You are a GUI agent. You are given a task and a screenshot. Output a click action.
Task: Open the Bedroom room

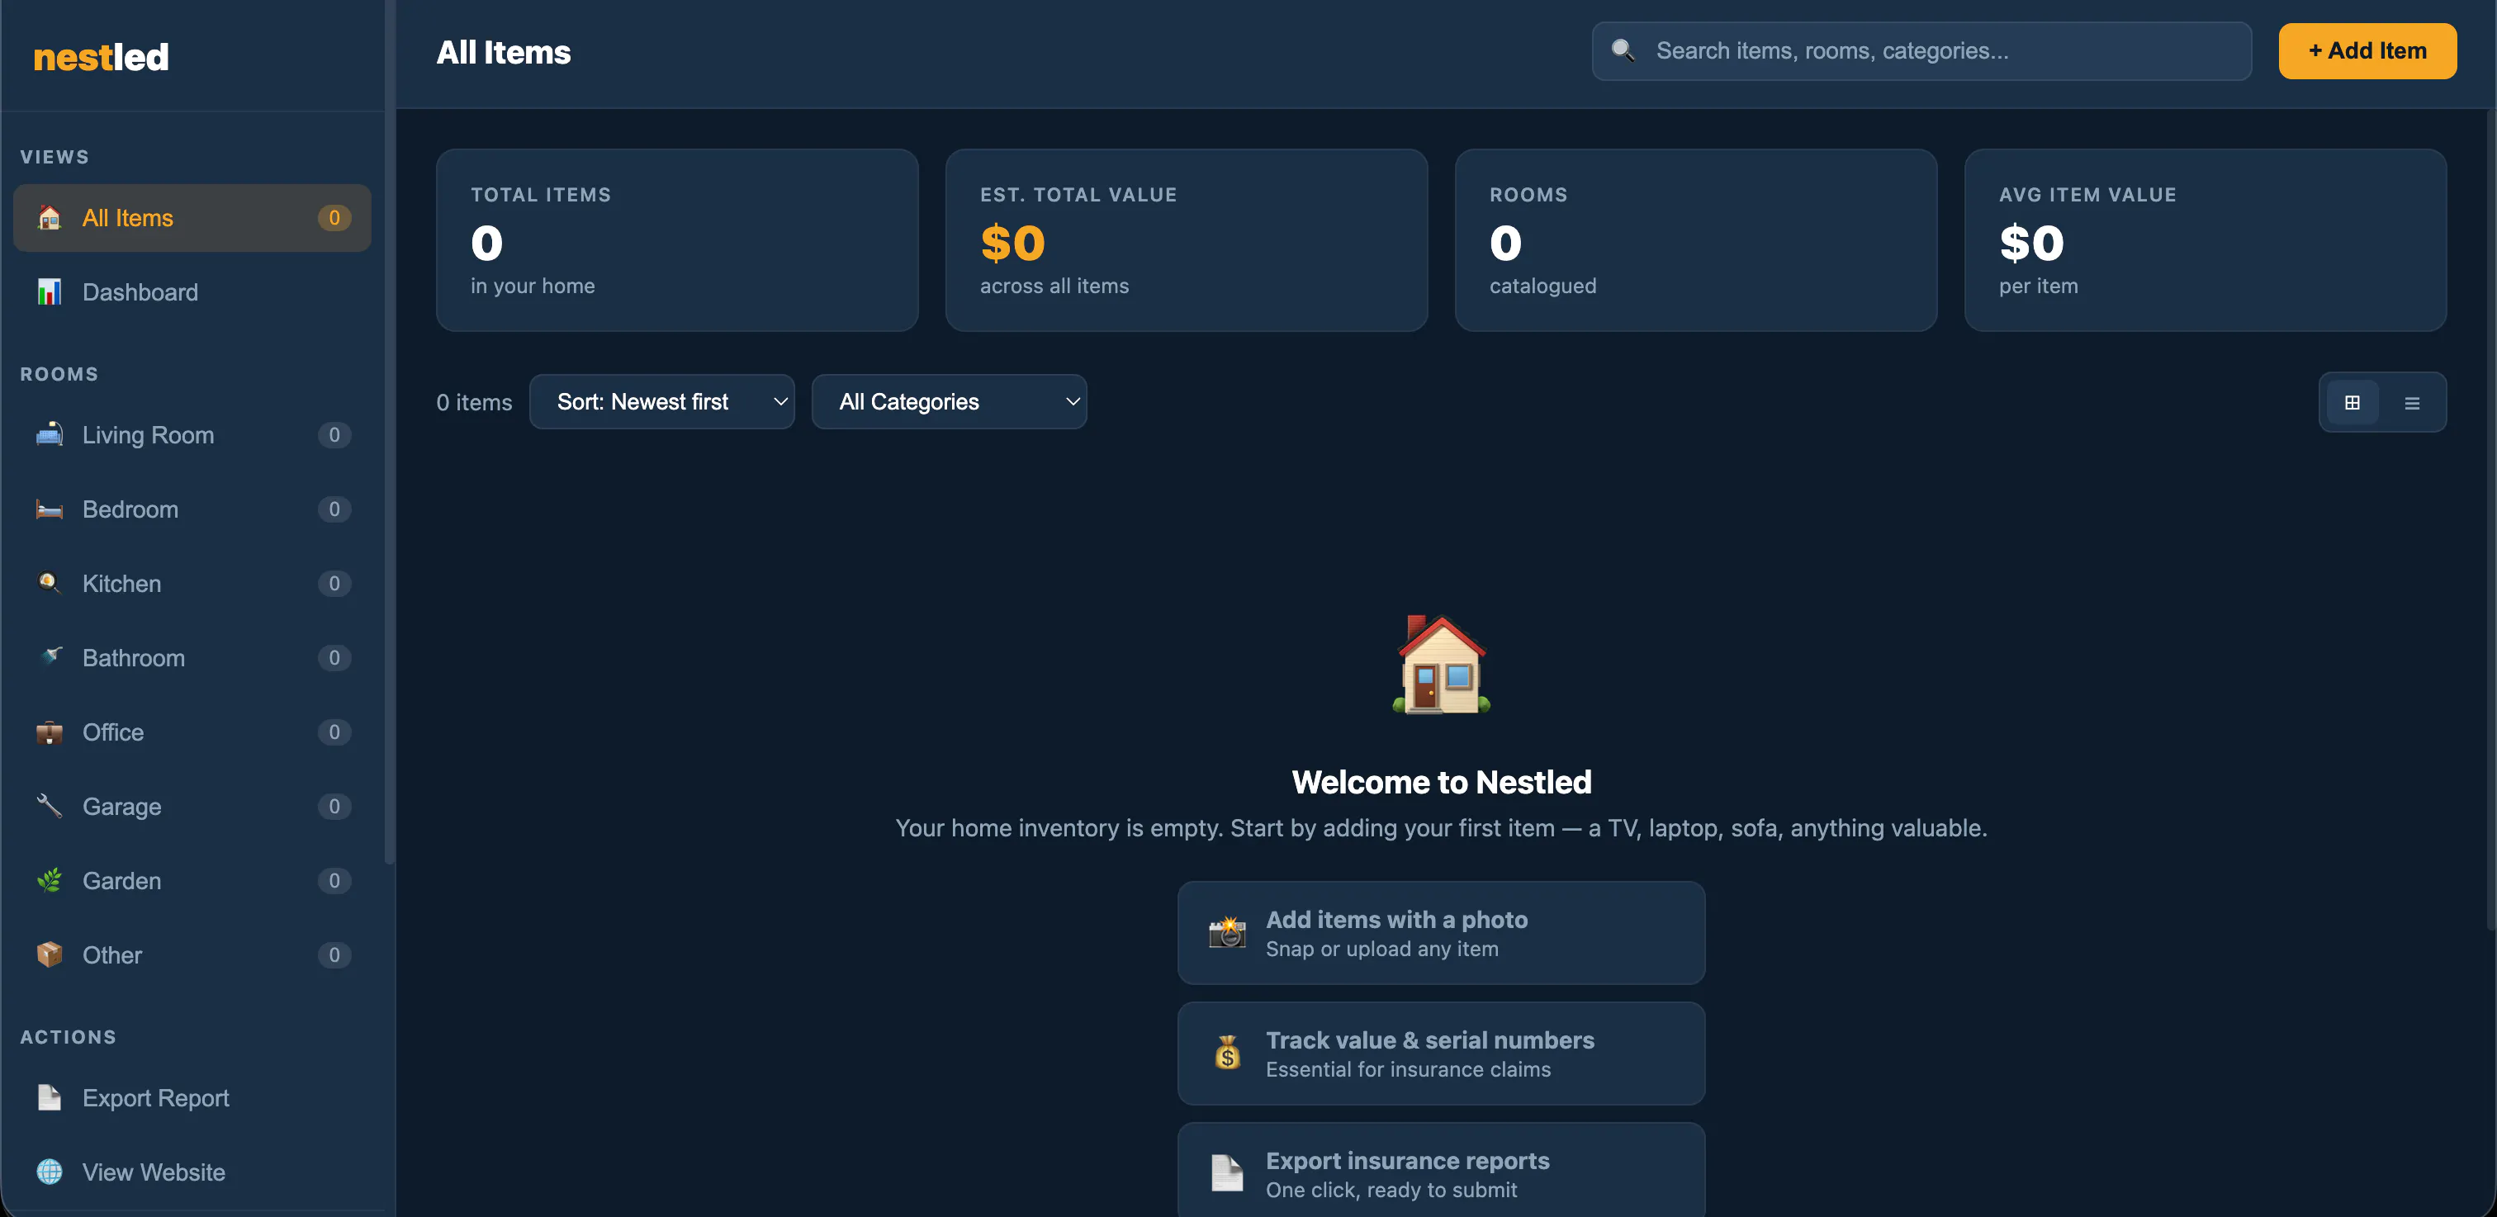coord(192,509)
